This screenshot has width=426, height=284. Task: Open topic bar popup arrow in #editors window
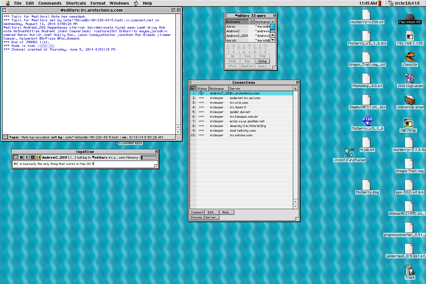point(5,137)
